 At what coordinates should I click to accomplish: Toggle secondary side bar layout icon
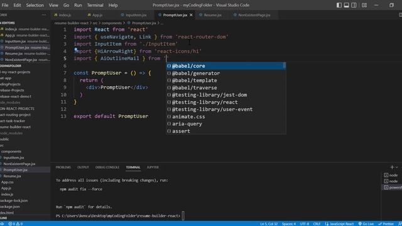coord(354,5)
